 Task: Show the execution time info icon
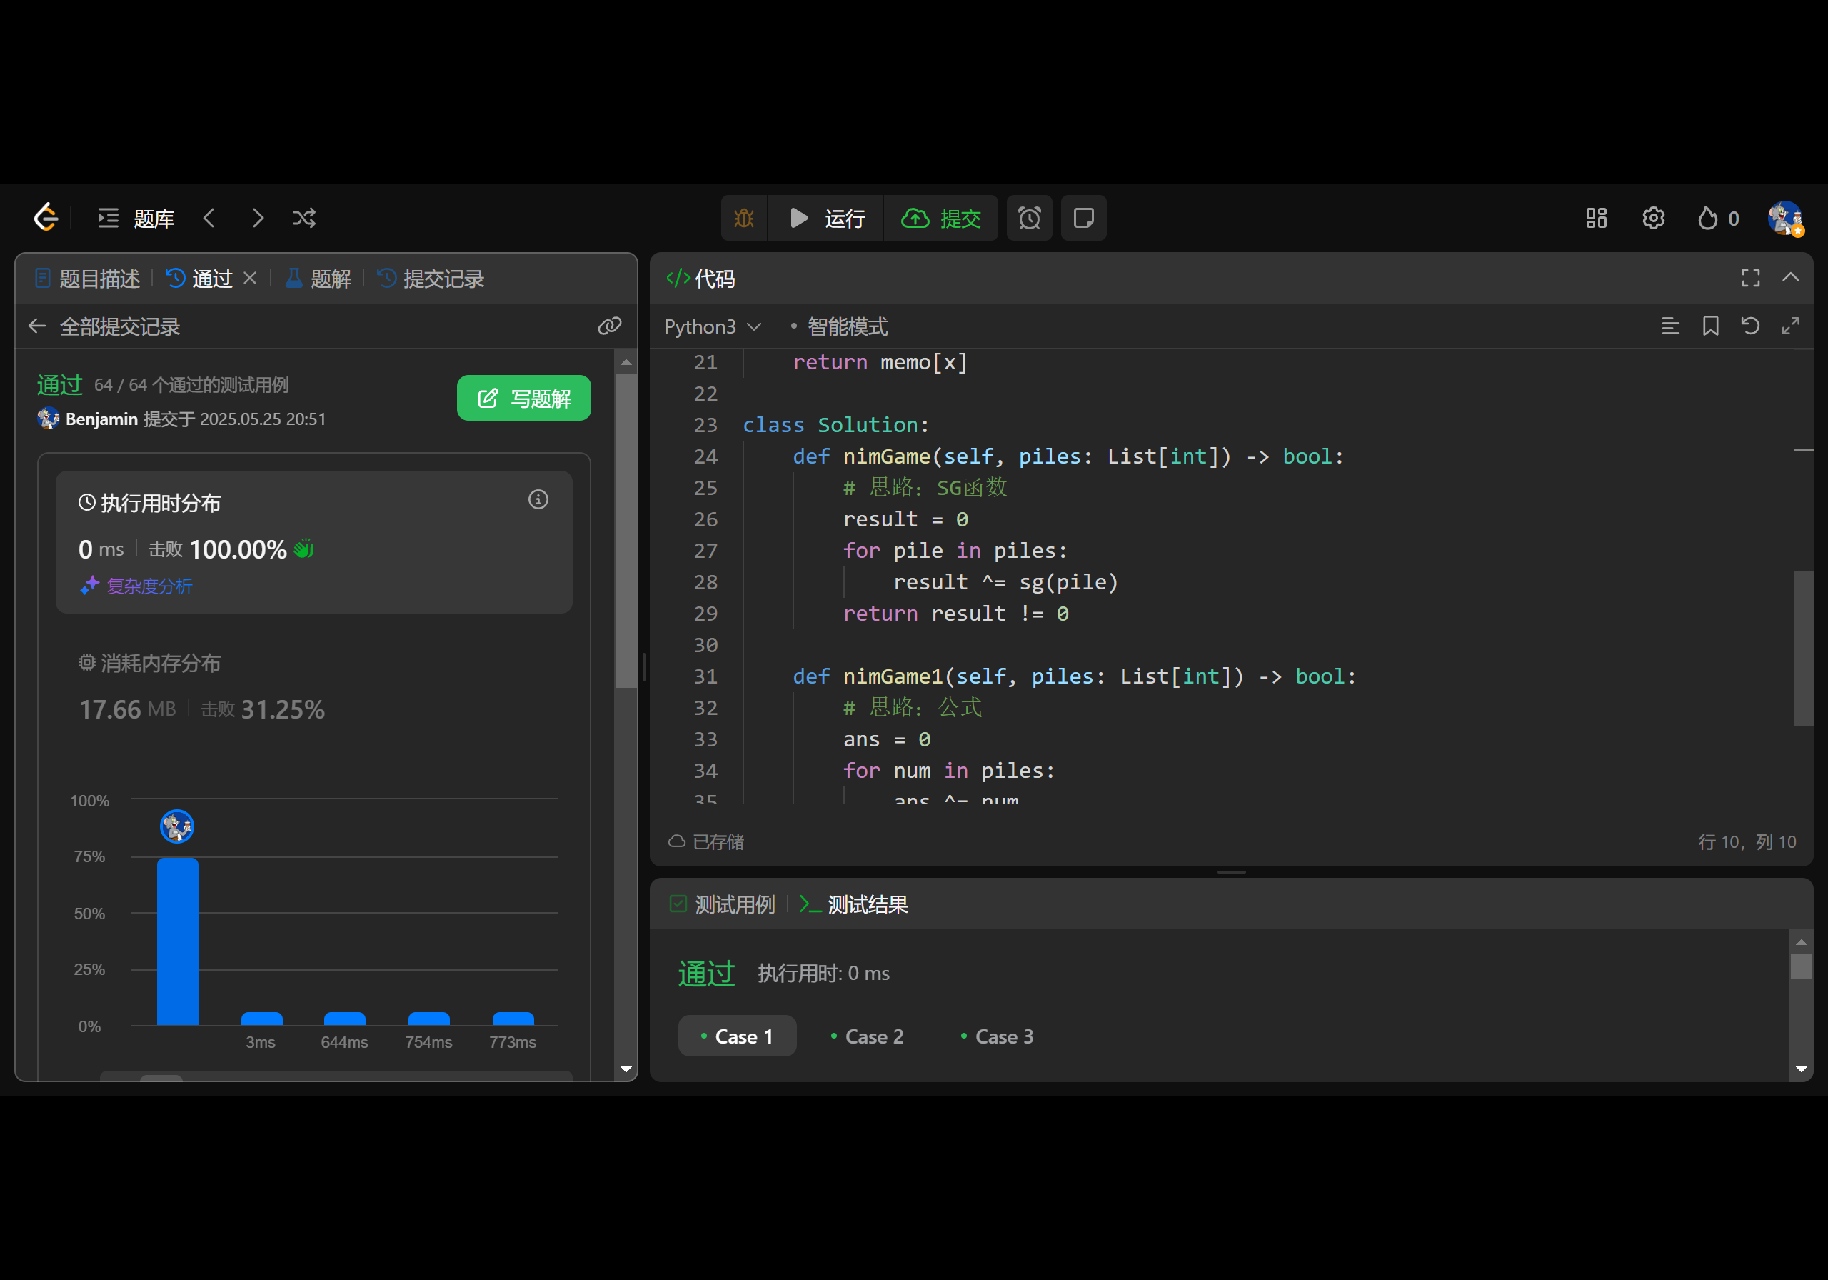(538, 499)
